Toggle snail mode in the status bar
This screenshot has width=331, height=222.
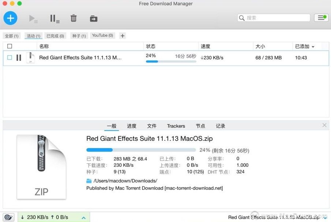8,217
